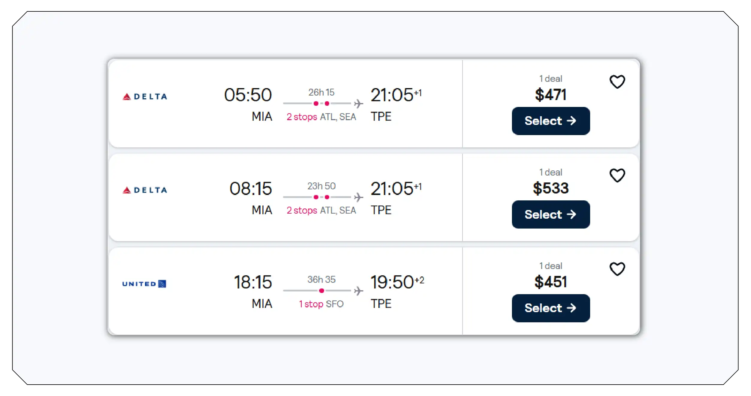Click the 26h 15 duration on the first flight
The image size is (751, 396).
pyautogui.click(x=322, y=93)
